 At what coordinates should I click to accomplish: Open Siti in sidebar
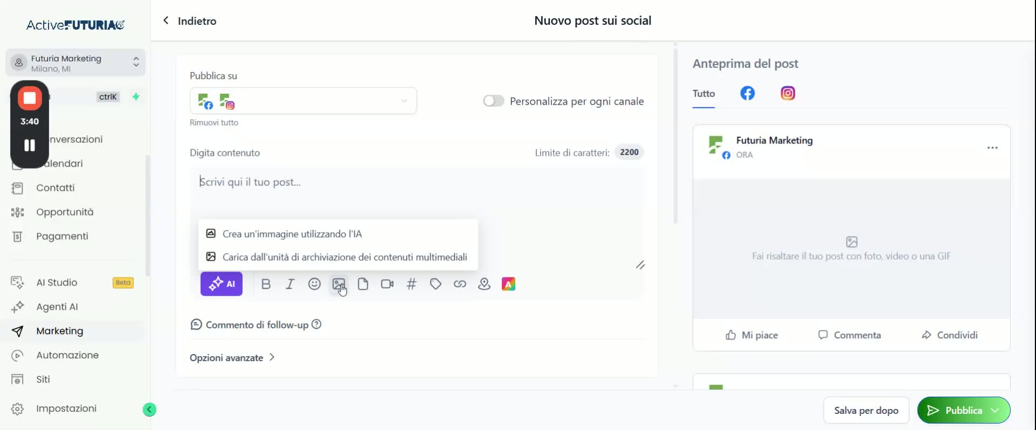(43, 380)
